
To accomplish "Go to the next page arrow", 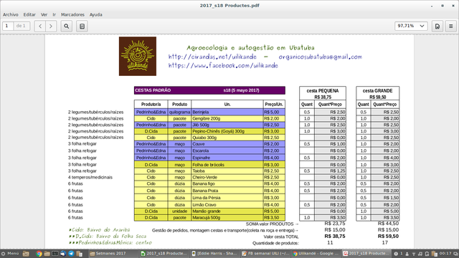I will 51,26.
